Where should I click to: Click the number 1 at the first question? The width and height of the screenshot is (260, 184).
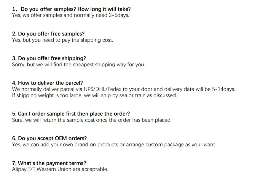tap(14, 9)
